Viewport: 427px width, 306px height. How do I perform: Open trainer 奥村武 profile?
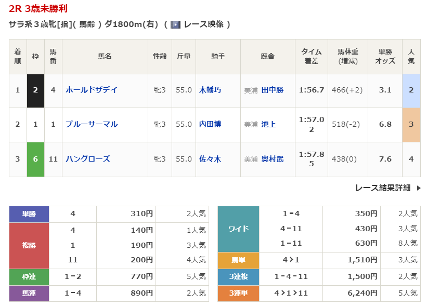coord(273,159)
